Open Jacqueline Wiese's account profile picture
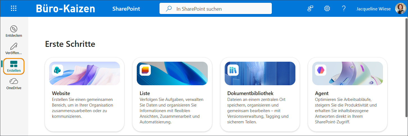 [400, 8]
